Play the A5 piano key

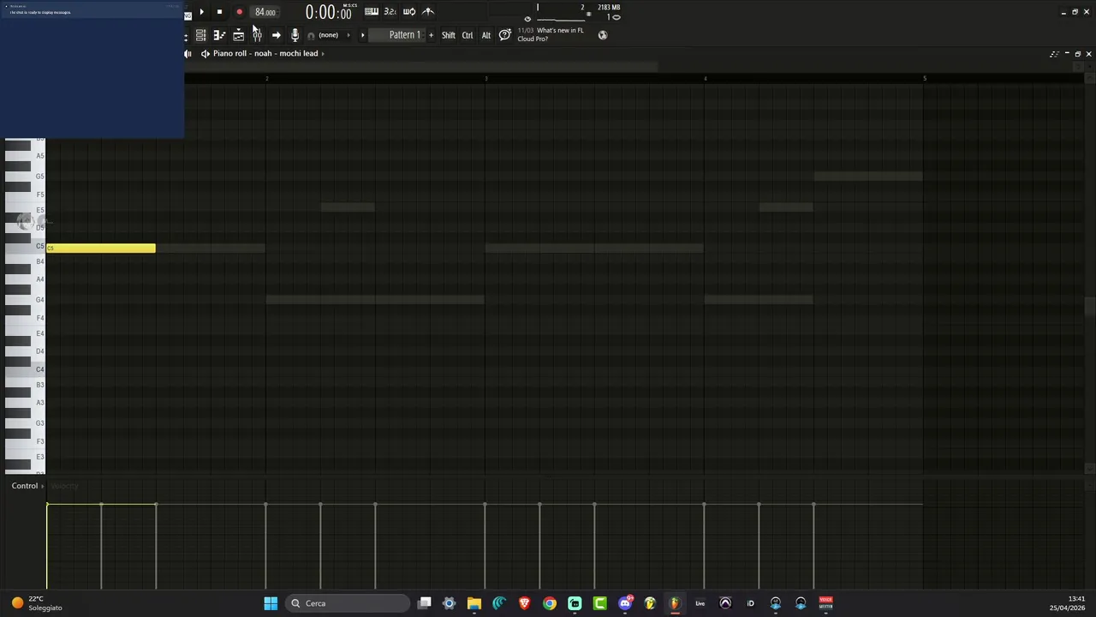coord(24,156)
